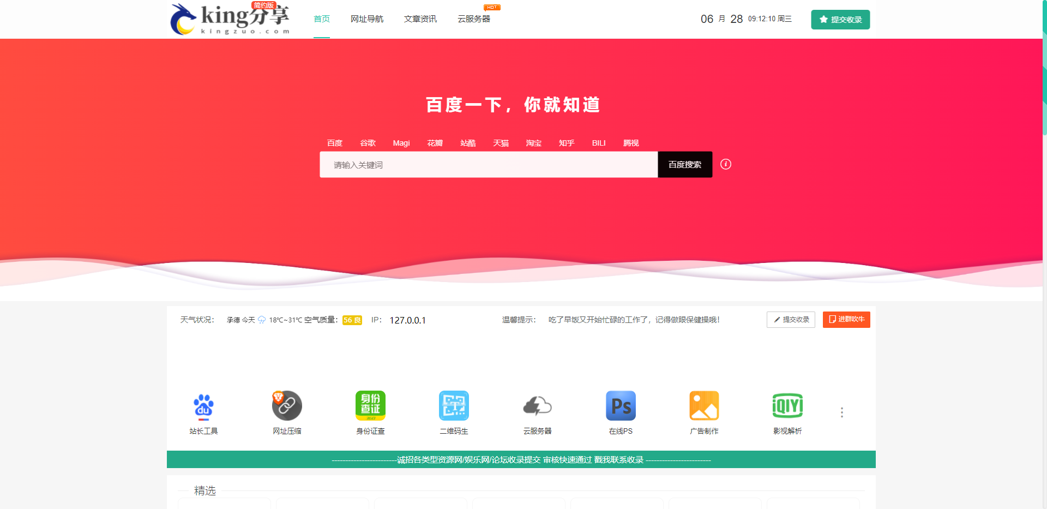Click the info icon beside search button

(726, 164)
